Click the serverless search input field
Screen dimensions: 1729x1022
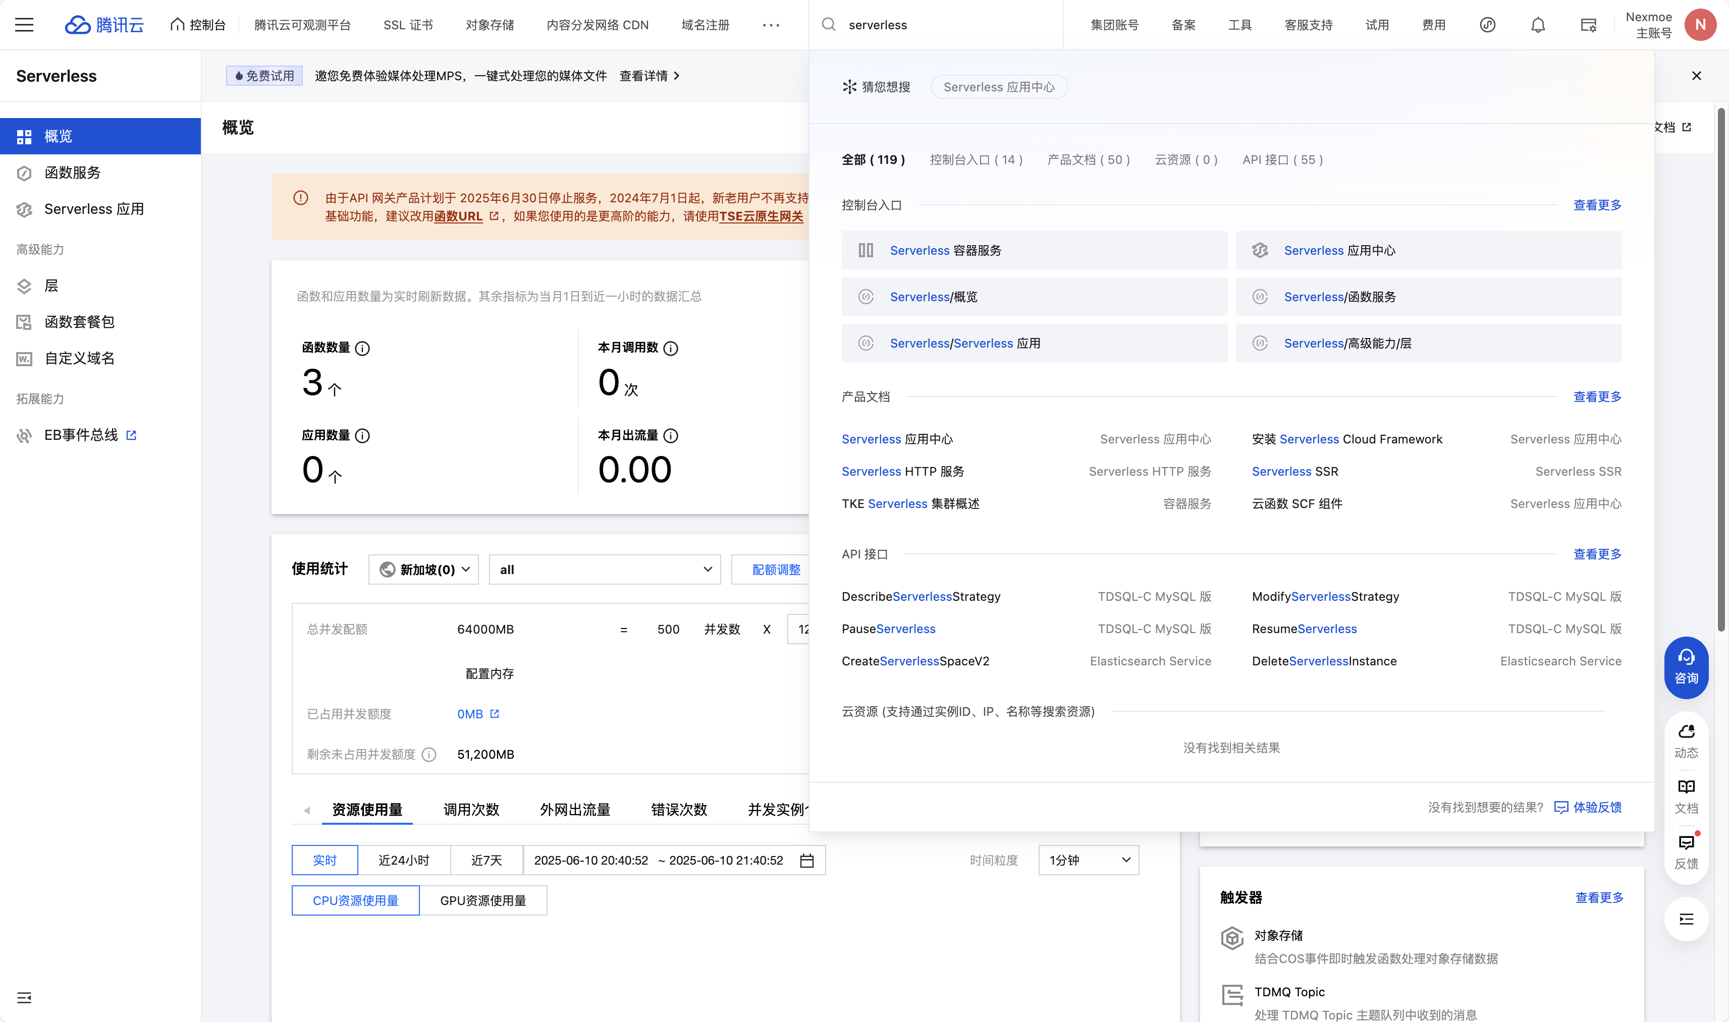pos(951,25)
